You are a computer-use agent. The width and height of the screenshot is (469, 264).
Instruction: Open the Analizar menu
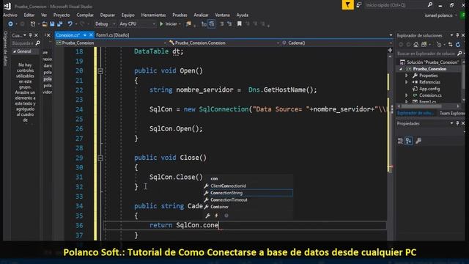[x=201, y=15]
